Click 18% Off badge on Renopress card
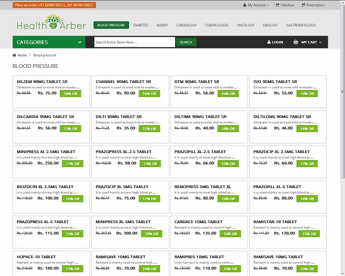Viewport: 345px width, 276px height. click(x=228, y=198)
